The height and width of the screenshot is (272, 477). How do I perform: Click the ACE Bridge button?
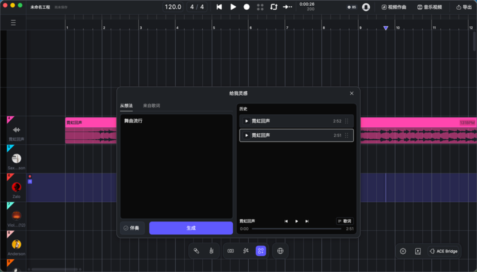coord(443,251)
